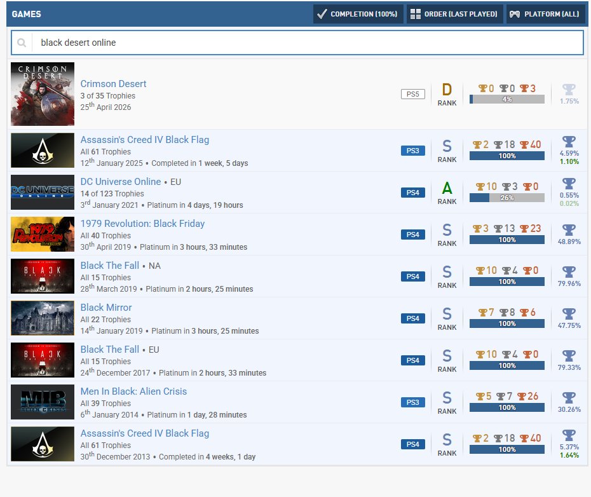Open the Black Mirror title link
This screenshot has width=591, height=497.
coord(106,307)
